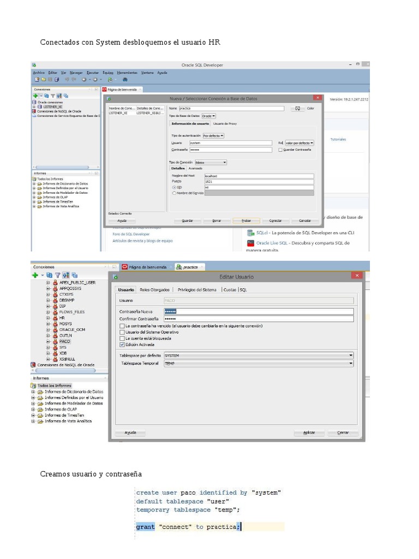Open Tipo de Base de Datos dropdown

point(209,116)
